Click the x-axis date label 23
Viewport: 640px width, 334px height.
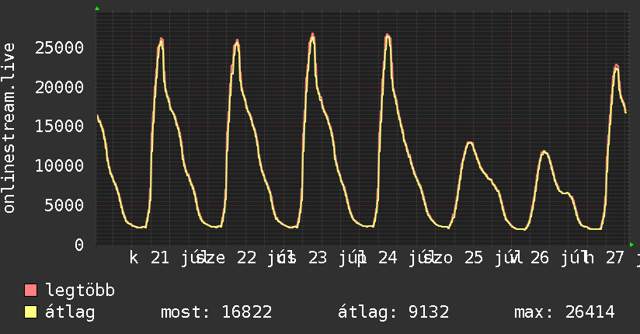[x=318, y=258]
